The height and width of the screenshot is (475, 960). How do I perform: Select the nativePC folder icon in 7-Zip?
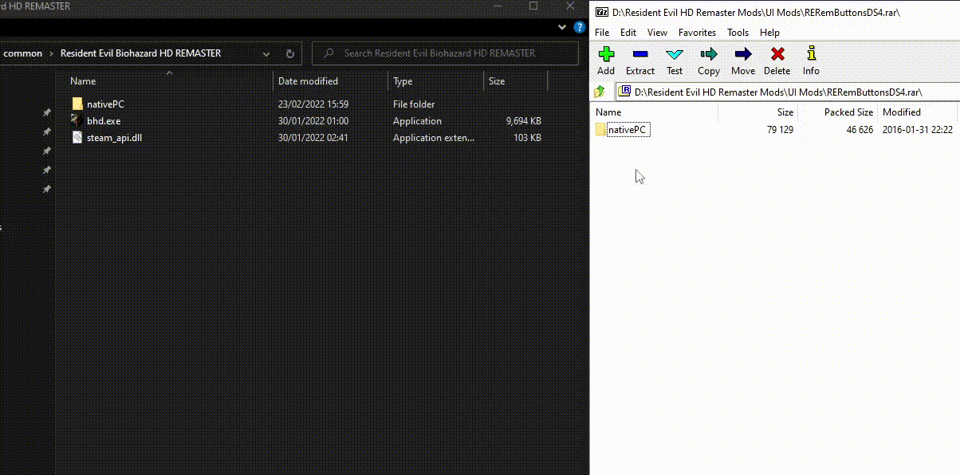600,129
